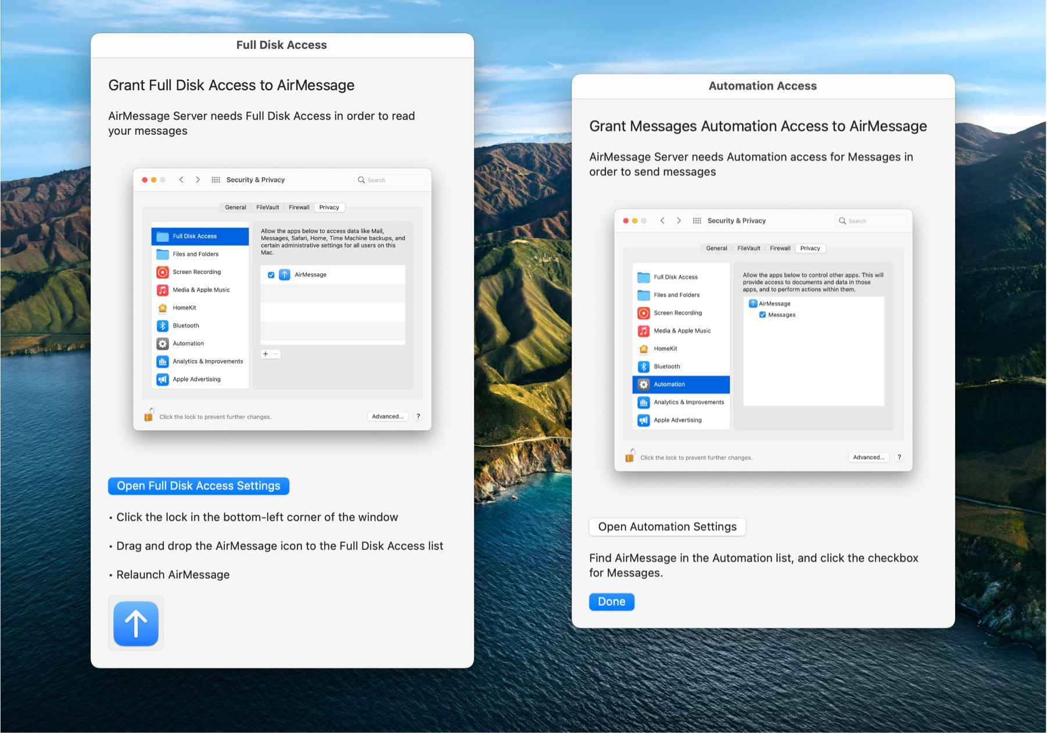Select Files and Folders in Full Disk Access window

[x=200, y=254]
